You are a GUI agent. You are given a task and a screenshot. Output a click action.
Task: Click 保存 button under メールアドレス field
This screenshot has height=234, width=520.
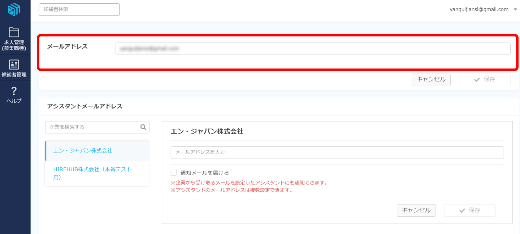click(x=484, y=80)
